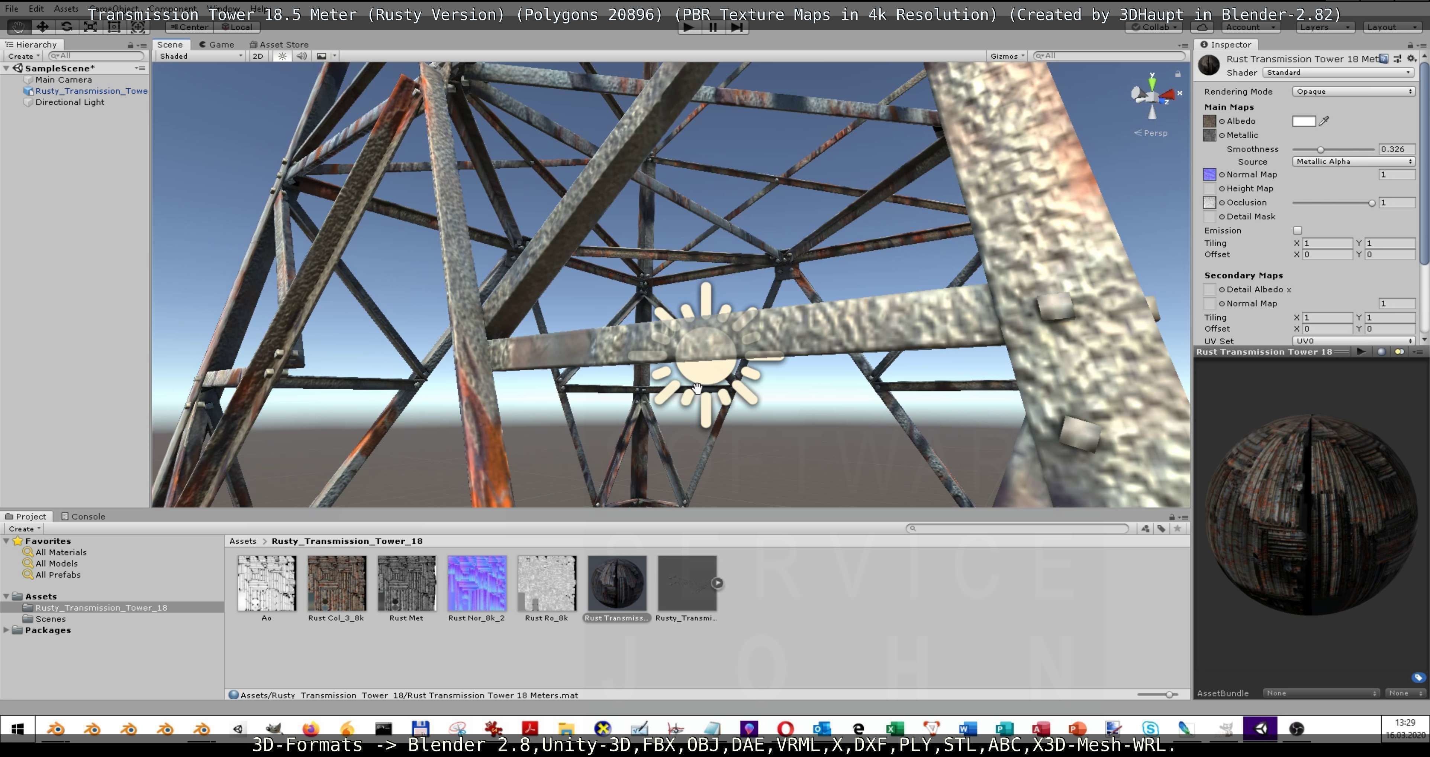Screen dimensions: 1430x757
Task: Click the Pause button
Action: pyautogui.click(x=714, y=27)
